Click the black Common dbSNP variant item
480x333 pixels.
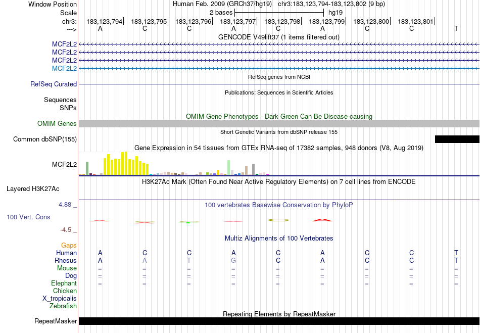coord(457,139)
